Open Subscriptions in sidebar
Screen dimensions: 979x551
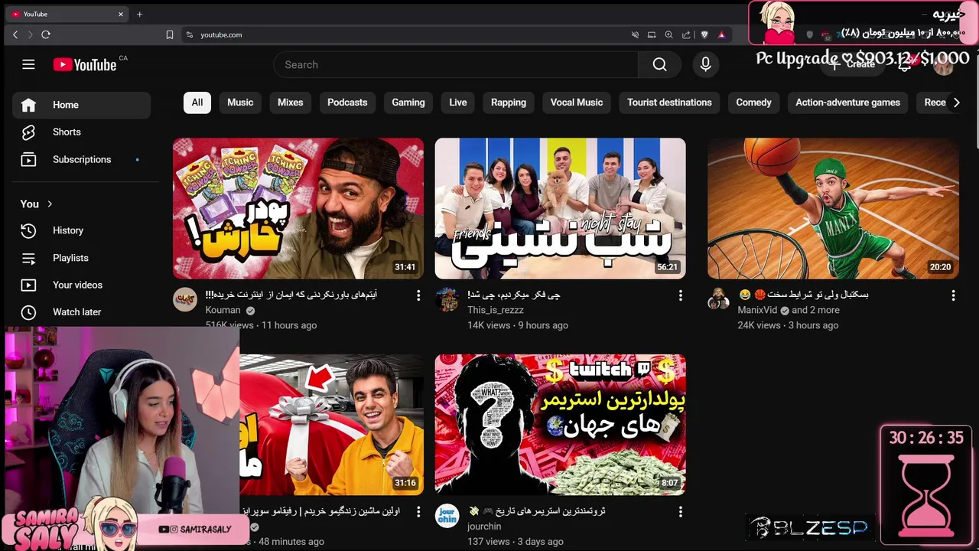click(81, 160)
